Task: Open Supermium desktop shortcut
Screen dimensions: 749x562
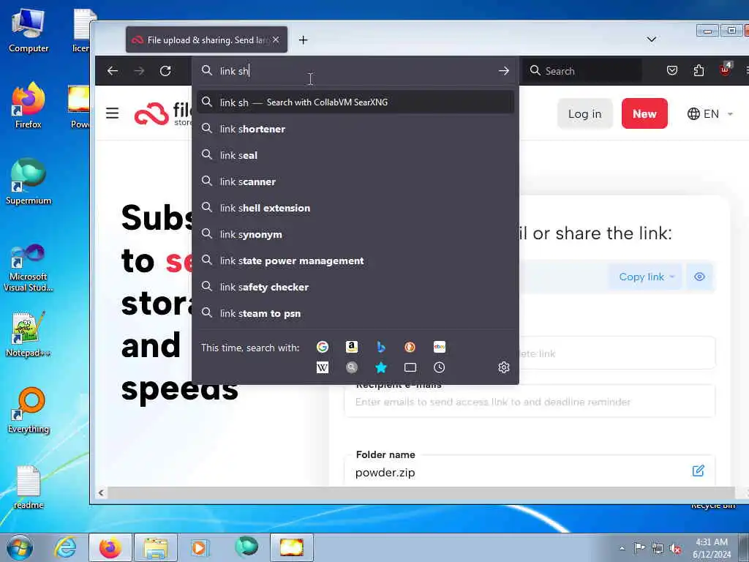Action: pyautogui.click(x=29, y=182)
